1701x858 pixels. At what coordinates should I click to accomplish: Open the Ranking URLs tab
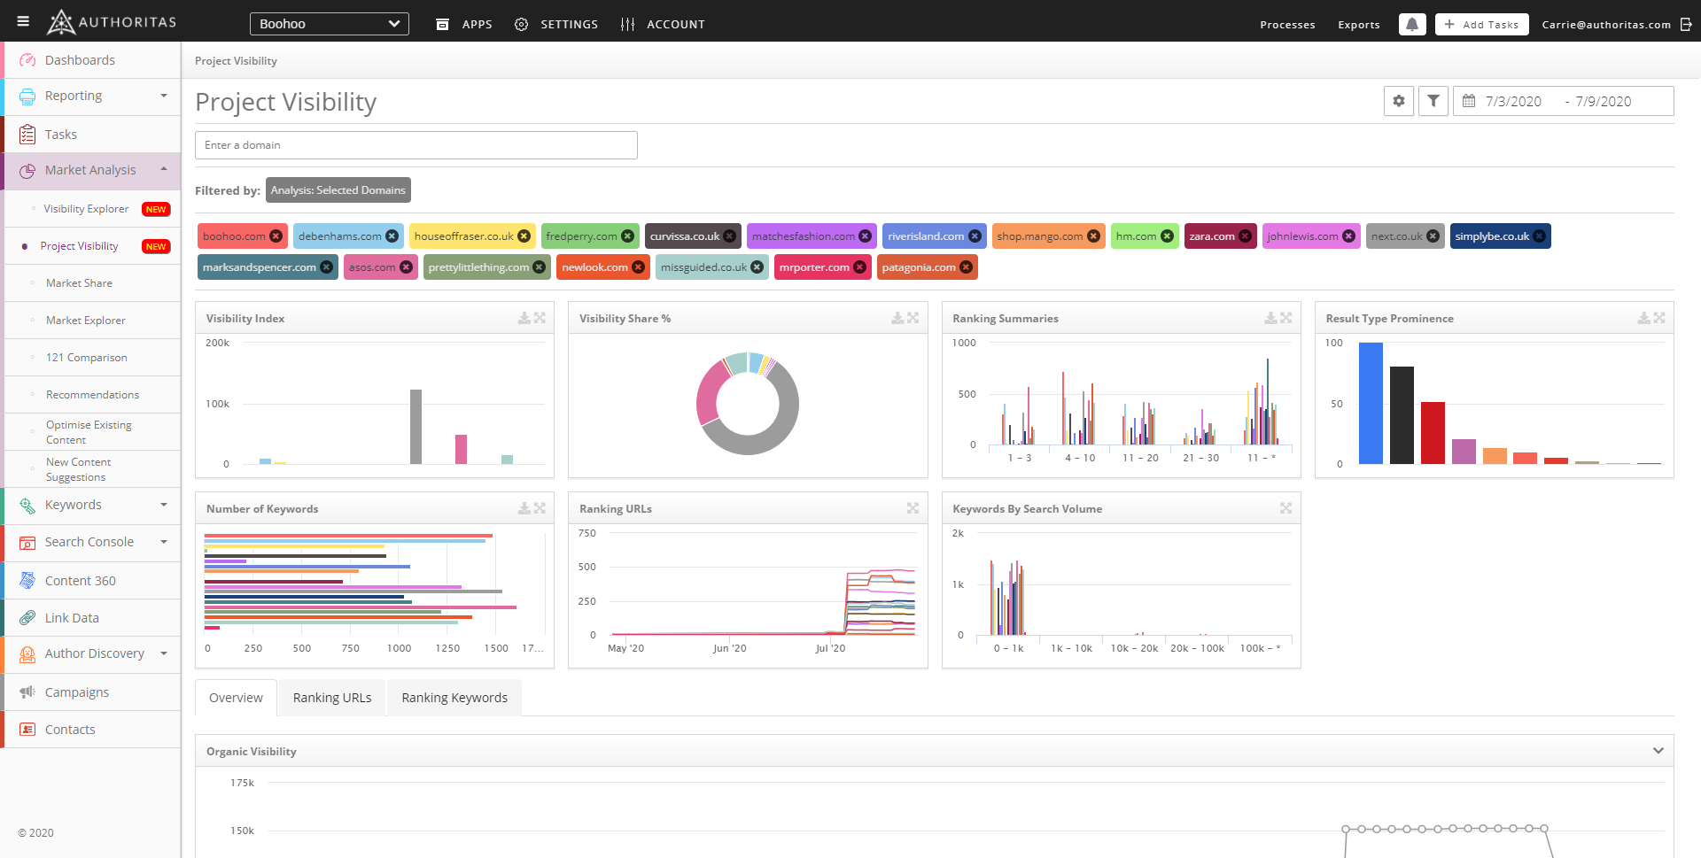(332, 698)
